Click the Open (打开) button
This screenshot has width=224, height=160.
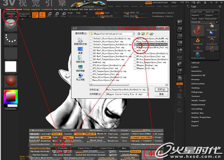coord(162,89)
